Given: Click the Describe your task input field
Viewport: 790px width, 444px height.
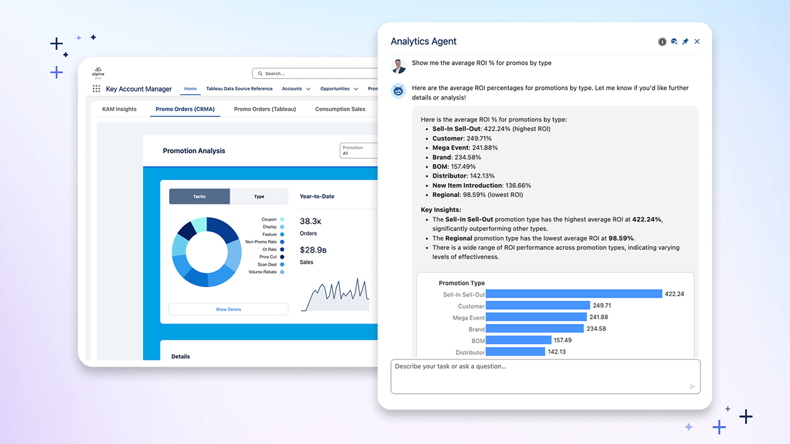Looking at the screenshot, I should pyautogui.click(x=546, y=376).
